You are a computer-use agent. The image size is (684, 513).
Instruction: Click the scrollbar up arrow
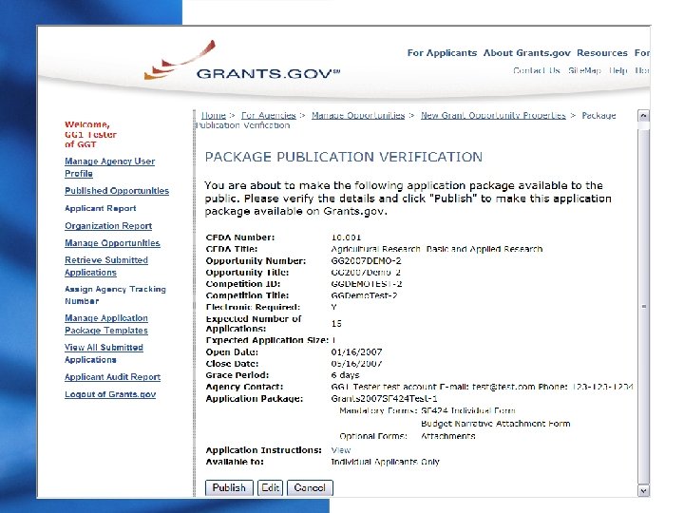643,116
